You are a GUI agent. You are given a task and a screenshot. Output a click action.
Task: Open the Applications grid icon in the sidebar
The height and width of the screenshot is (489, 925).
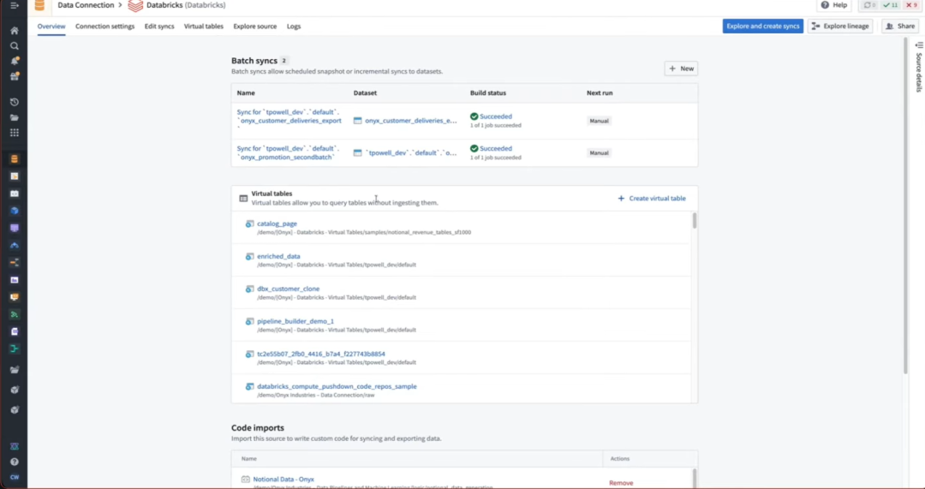[15, 133]
